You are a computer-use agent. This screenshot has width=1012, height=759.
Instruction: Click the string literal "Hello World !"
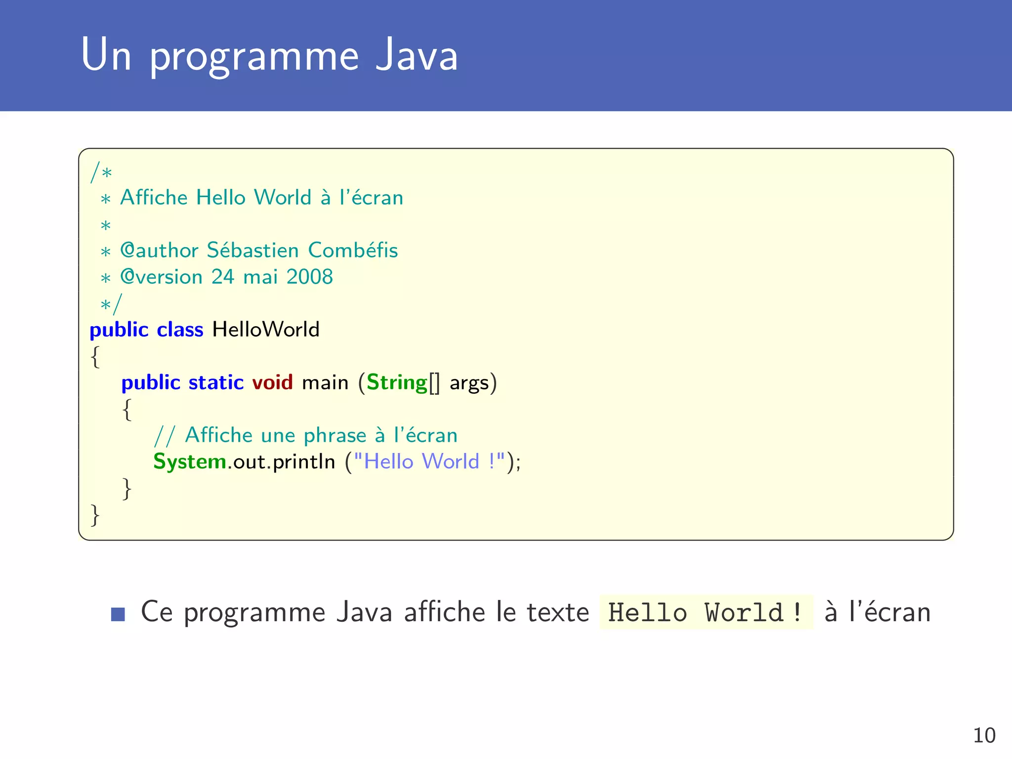[x=429, y=462]
